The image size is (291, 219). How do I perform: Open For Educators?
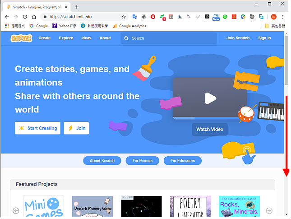click(183, 161)
